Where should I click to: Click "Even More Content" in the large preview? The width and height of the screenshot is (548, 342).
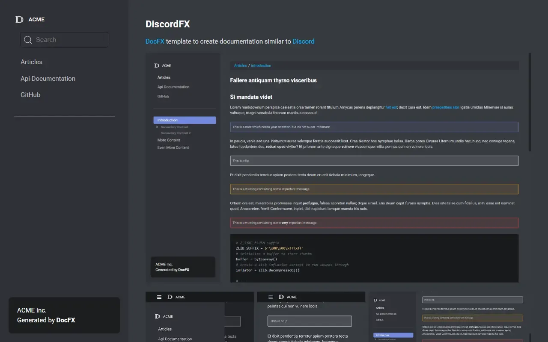pyautogui.click(x=173, y=147)
